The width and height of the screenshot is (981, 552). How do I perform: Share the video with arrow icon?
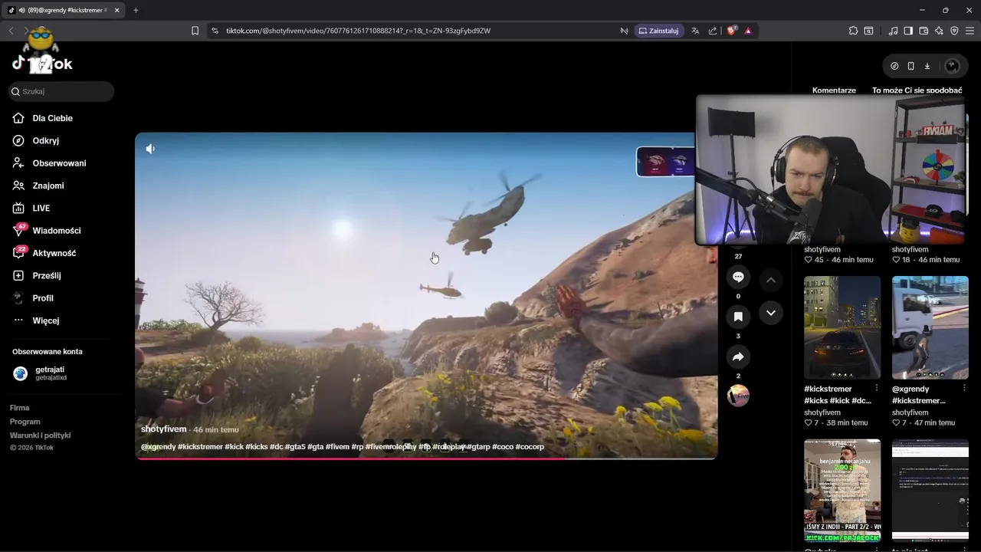[738, 356]
